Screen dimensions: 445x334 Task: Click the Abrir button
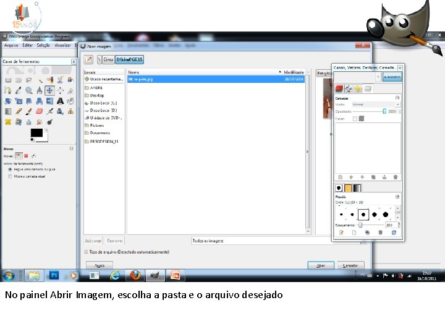pyautogui.click(x=321, y=265)
